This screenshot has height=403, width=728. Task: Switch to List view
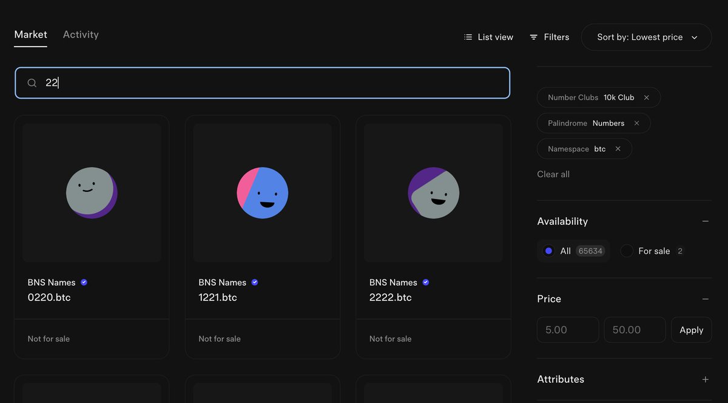click(488, 37)
